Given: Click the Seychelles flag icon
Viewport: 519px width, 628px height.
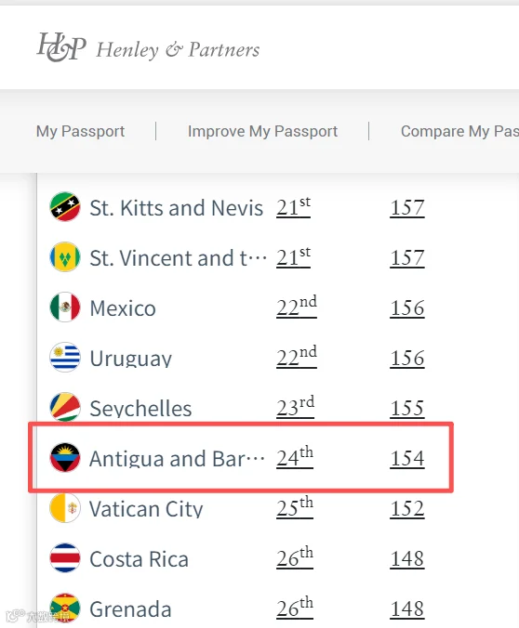Looking at the screenshot, I should [x=65, y=407].
